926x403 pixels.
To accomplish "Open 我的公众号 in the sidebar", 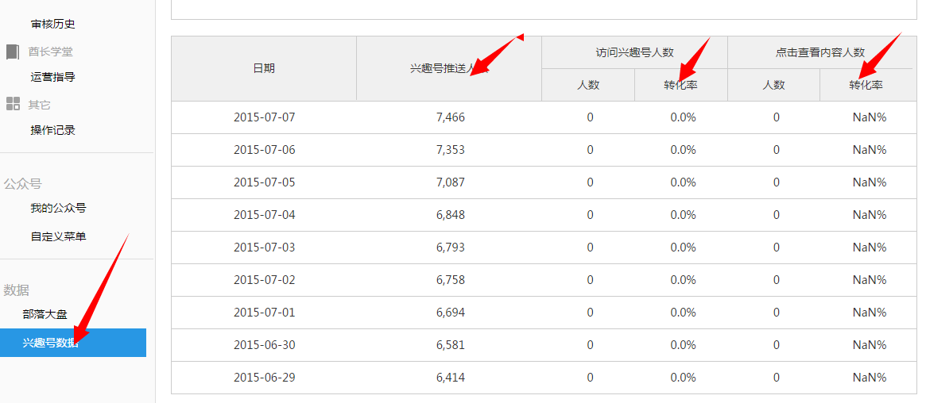I will (x=59, y=208).
